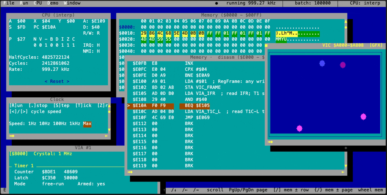Select the BRK line at address $E119
387x195 pixels.
click(x=163, y=166)
